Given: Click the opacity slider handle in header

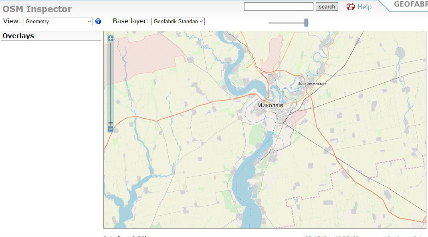Looking at the screenshot, I should (306, 23).
